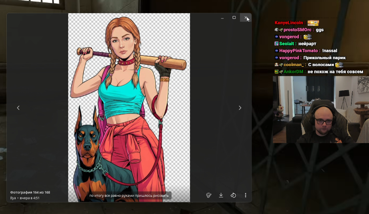The image size is (369, 214).
Task: Click HappyPinkTomato username in chat
Action: pos(298,50)
